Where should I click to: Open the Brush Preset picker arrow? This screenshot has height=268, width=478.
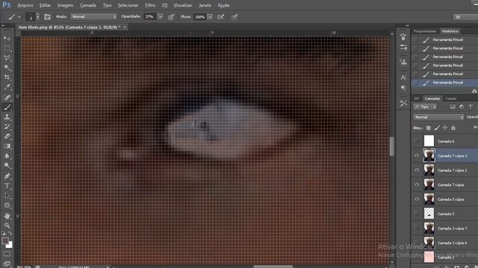click(38, 16)
